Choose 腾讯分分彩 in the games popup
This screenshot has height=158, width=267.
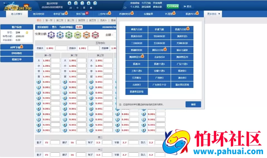click(159, 50)
